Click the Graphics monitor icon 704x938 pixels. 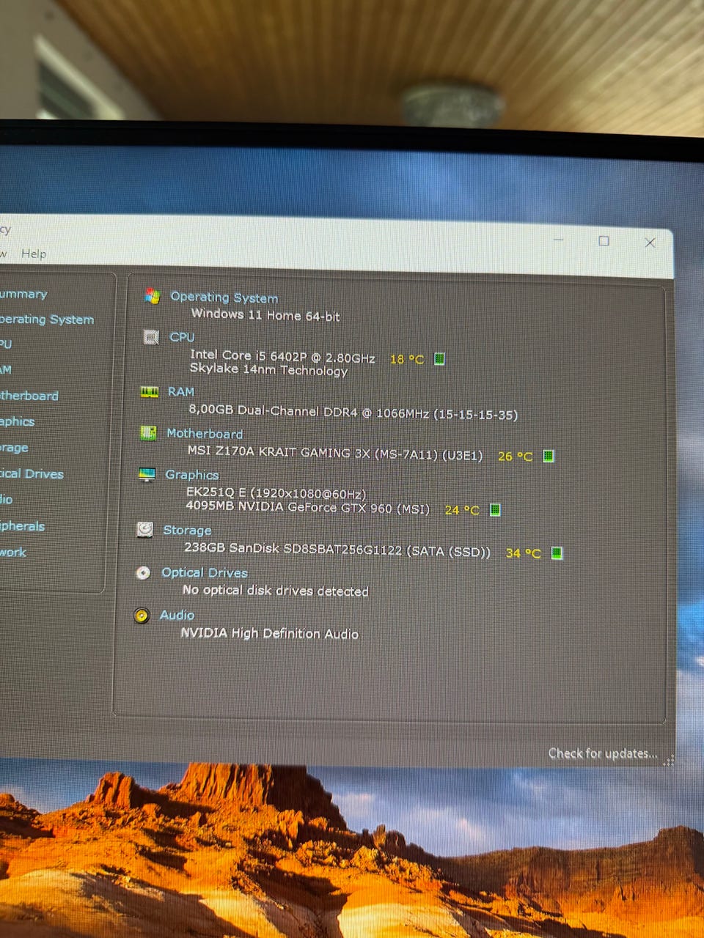pos(147,475)
